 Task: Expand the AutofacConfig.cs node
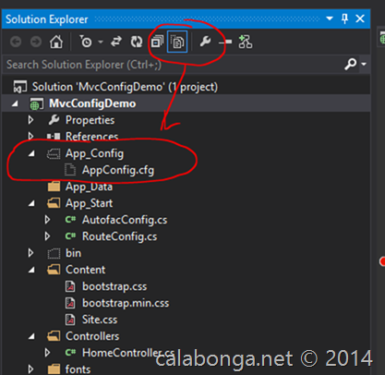47,220
